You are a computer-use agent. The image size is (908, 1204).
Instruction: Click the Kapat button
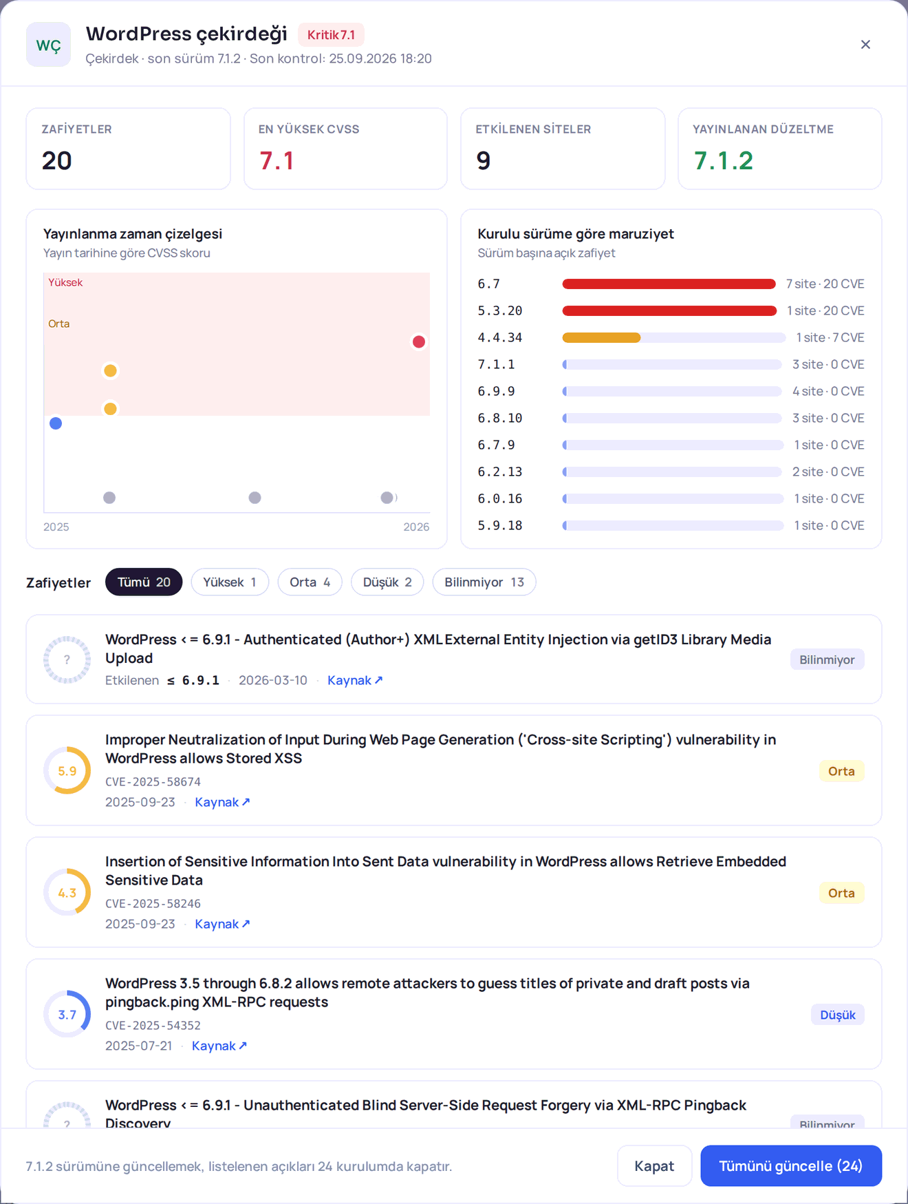click(x=654, y=1166)
